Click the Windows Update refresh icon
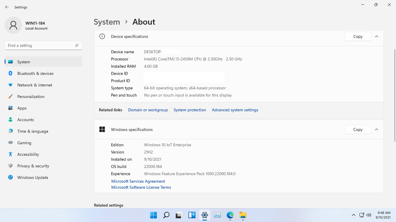This screenshot has height=222, width=396. 11,177
